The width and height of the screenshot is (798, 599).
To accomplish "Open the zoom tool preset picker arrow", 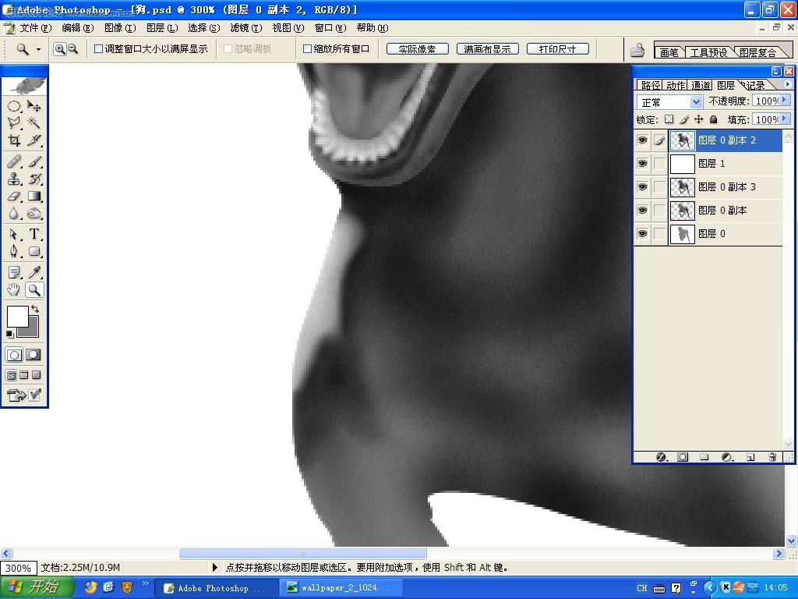I will 39,49.
